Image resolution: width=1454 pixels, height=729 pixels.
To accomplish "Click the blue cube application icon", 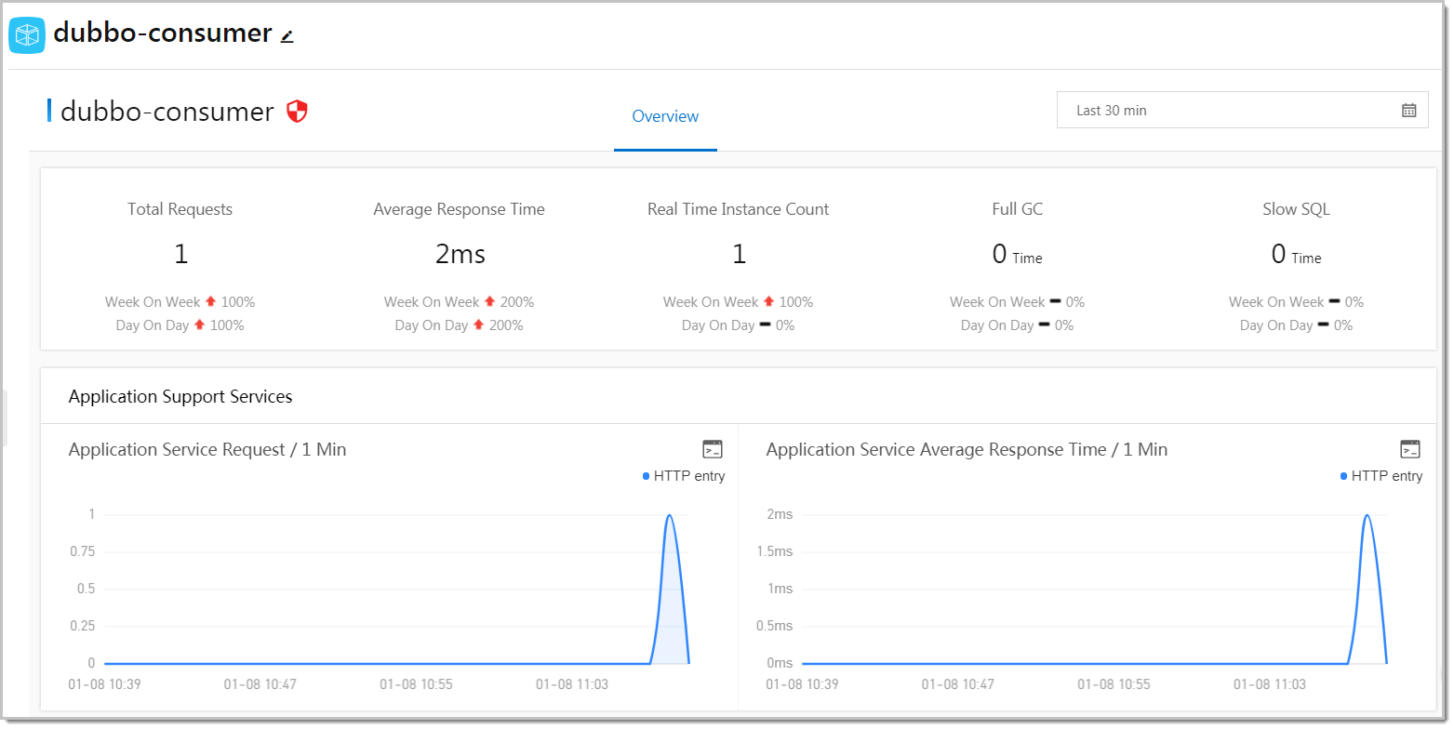I will pos(27,35).
